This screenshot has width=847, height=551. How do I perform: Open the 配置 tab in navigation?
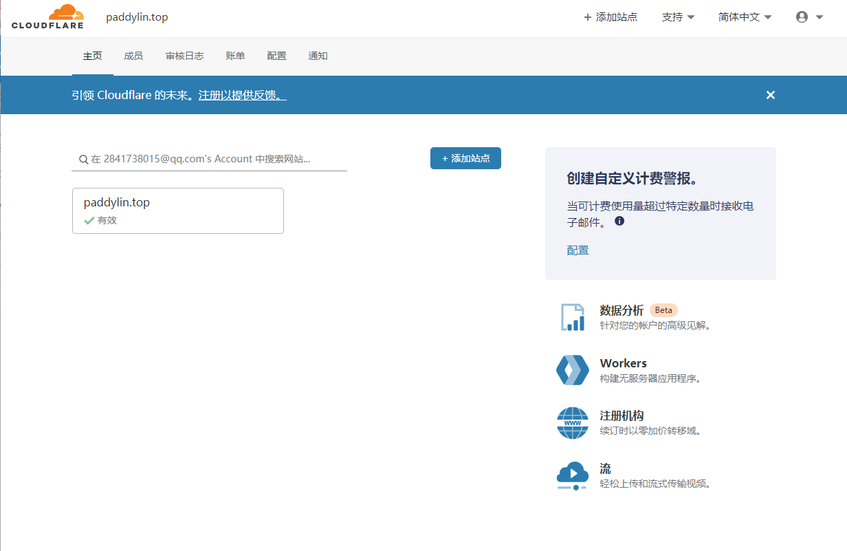[277, 56]
